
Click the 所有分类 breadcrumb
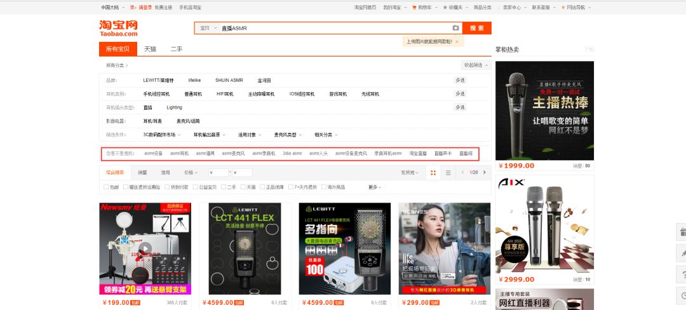[117, 65]
